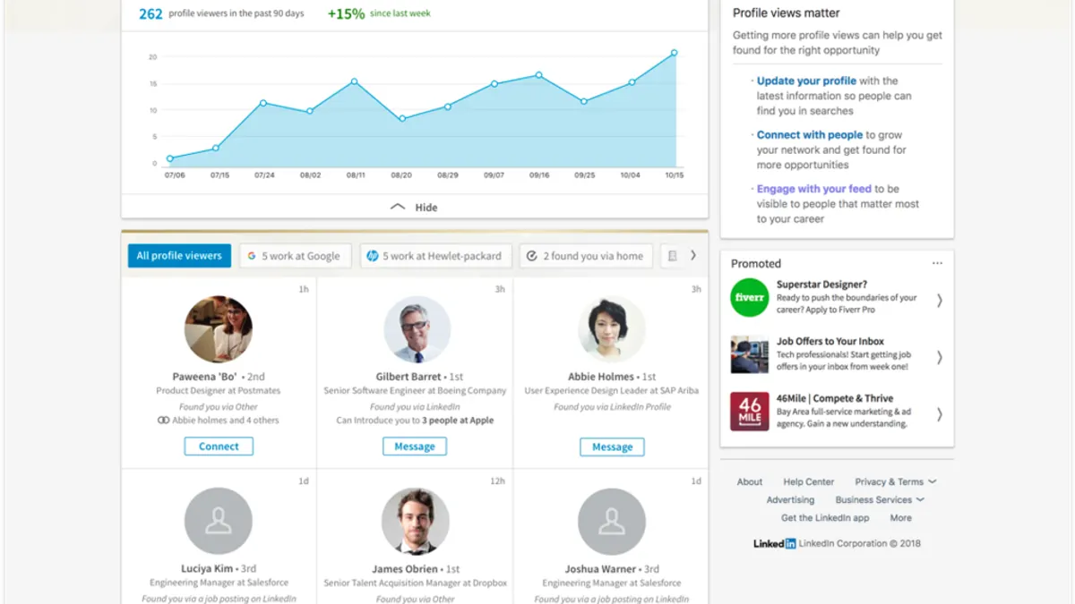Filter by 2 found you via home
The image size is (1075, 604).
(x=586, y=256)
